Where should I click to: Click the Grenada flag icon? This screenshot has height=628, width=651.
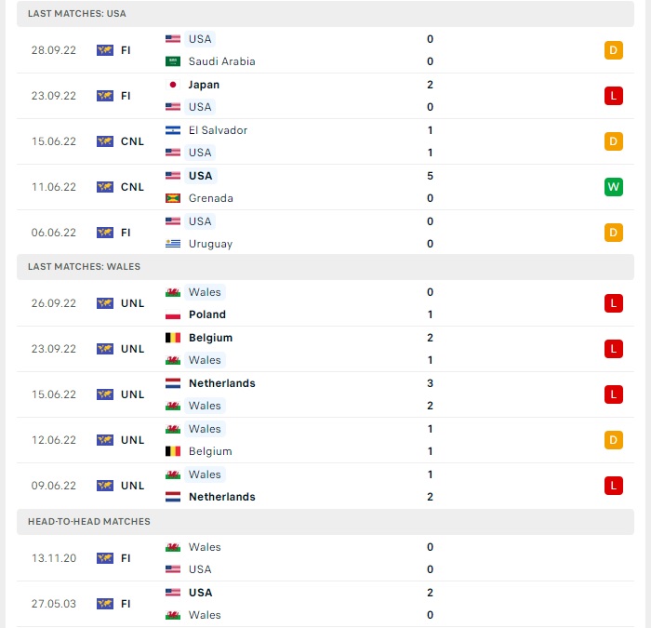point(173,198)
